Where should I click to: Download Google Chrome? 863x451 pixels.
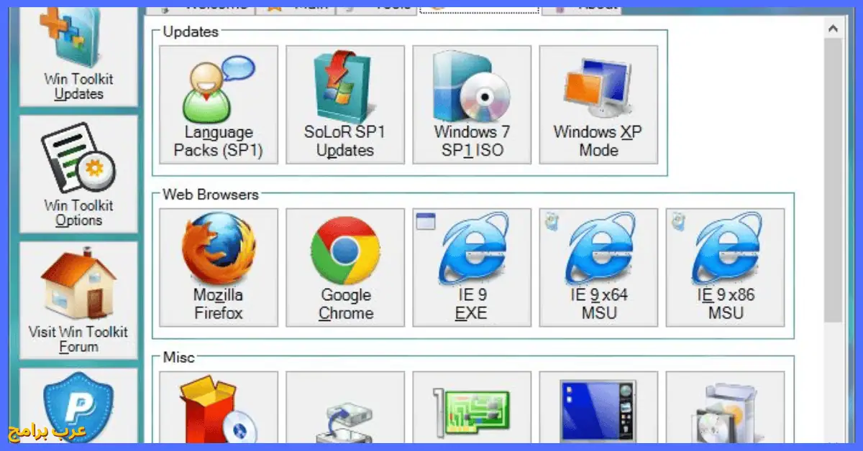point(345,268)
